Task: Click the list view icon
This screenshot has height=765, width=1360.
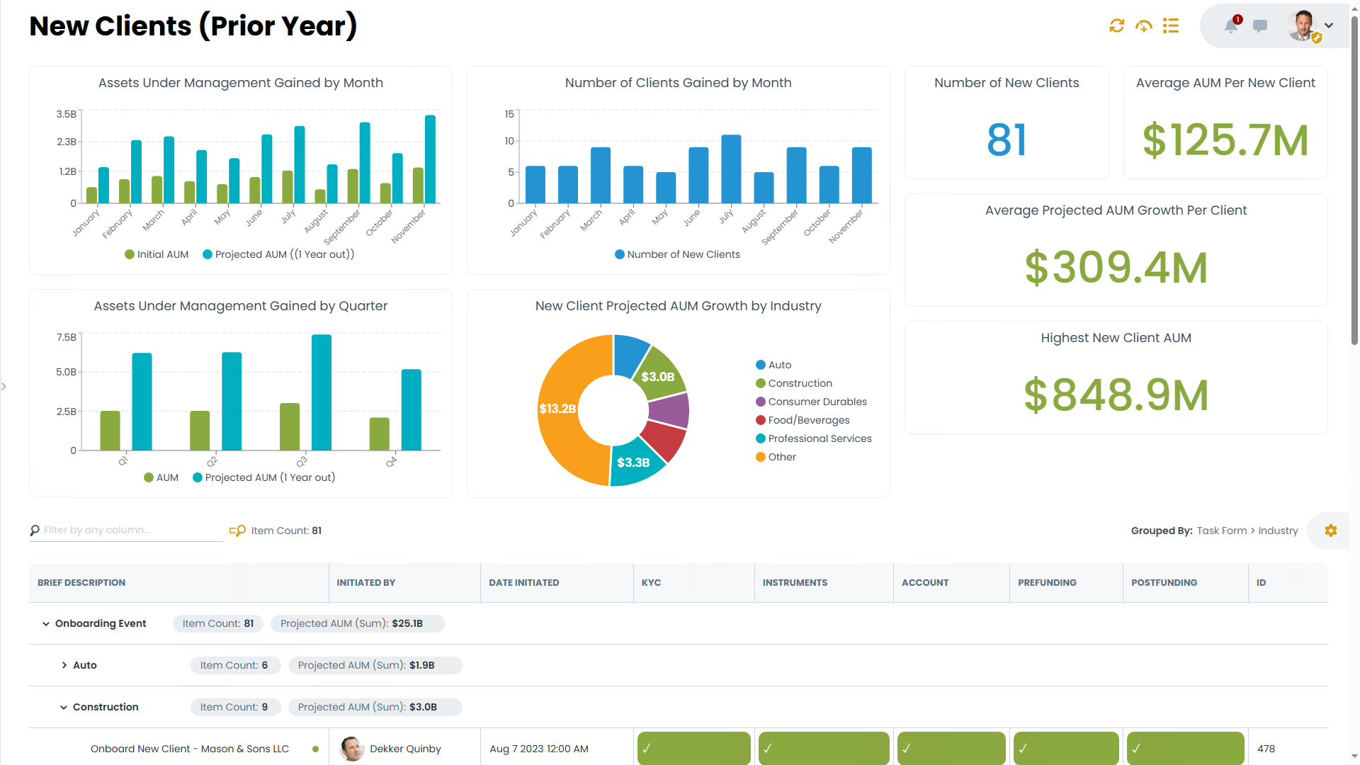Action: (x=1171, y=26)
